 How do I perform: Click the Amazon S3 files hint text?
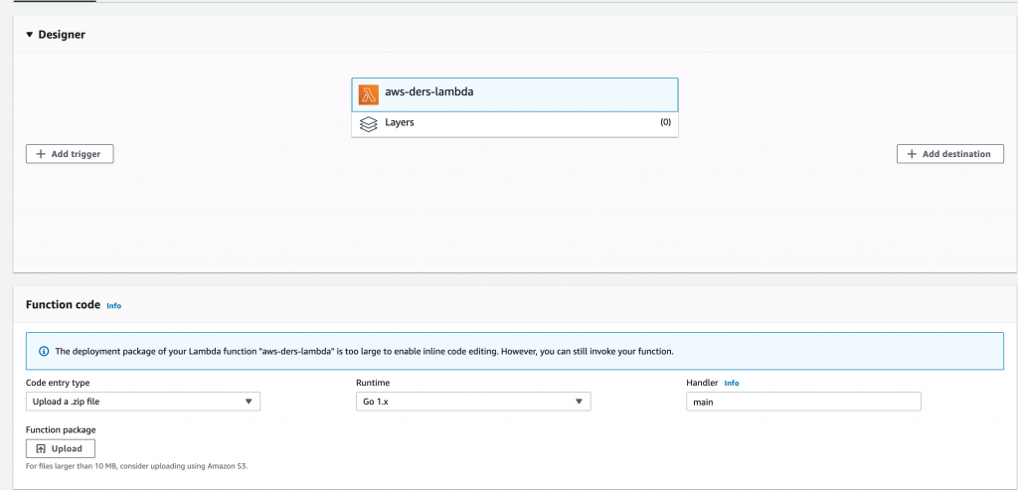137,466
